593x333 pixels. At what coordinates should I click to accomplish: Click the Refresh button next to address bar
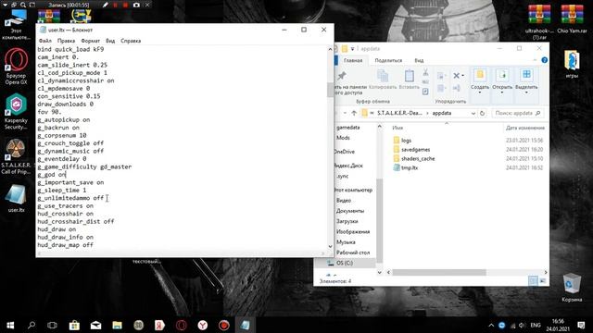482,113
